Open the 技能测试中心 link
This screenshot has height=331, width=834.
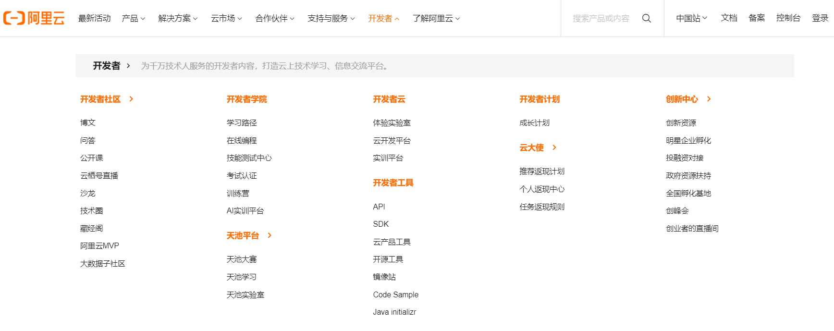click(249, 158)
